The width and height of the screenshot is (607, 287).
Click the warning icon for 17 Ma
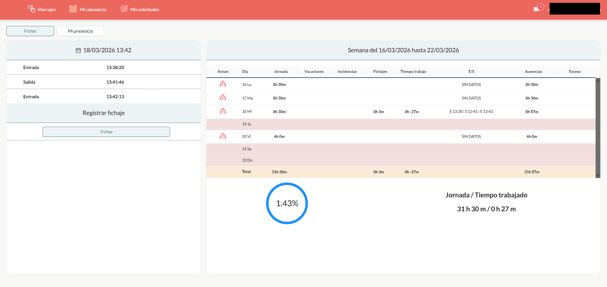pyautogui.click(x=223, y=98)
